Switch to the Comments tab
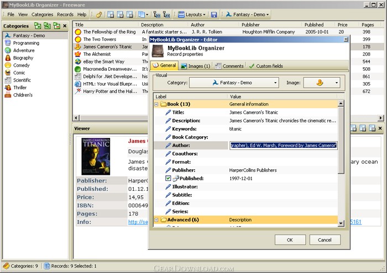387x273 pixels. click(229, 66)
